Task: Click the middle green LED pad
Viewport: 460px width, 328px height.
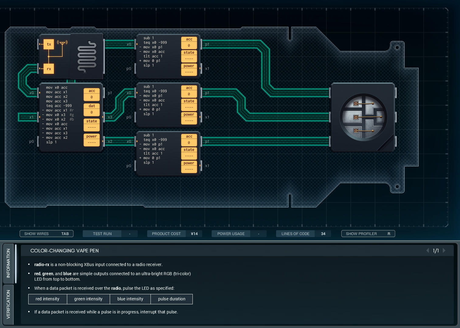Action: tap(356, 117)
